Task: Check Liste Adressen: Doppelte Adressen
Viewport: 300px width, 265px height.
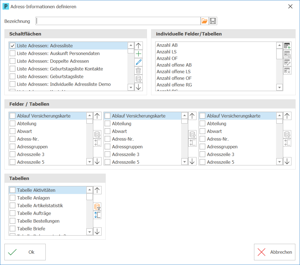Action: 13,61
